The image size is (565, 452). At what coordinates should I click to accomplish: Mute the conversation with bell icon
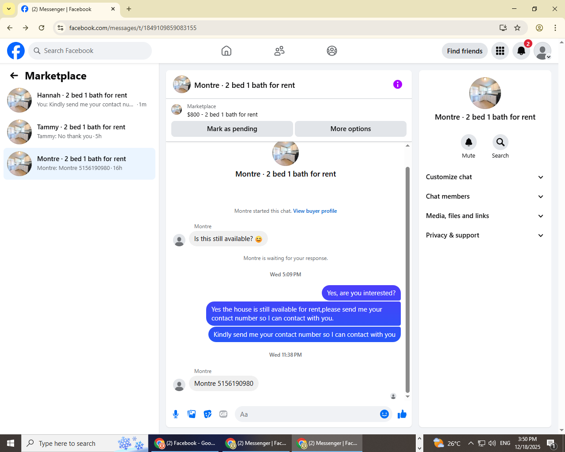click(469, 142)
